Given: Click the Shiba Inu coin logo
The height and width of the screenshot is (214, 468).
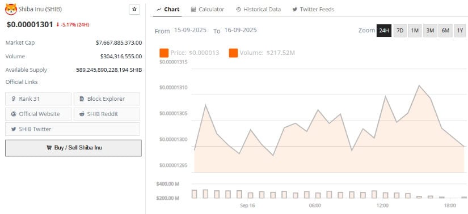Looking at the screenshot, I should (x=11, y=9).
